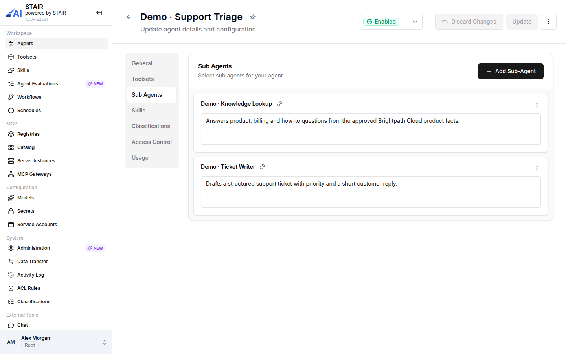Expand the Alex Morgan account switcher
This screenshot has height=354, width=566.
[105, 342]
